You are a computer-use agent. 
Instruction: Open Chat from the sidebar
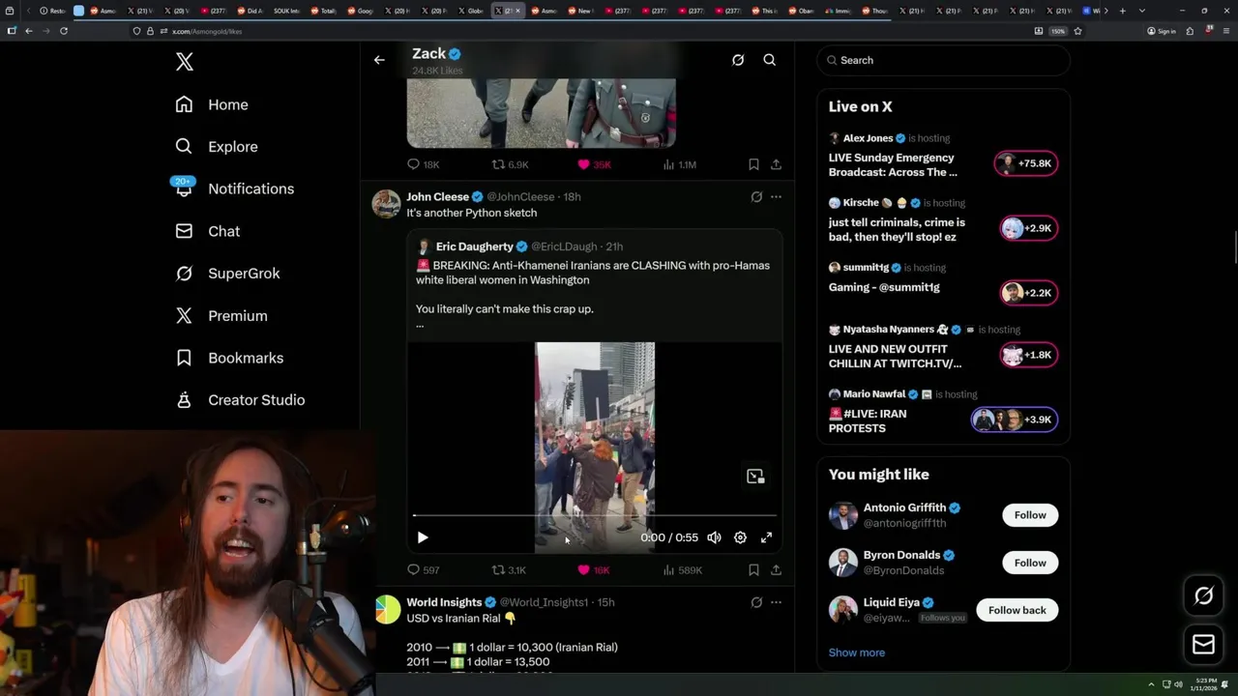tap(208, 231)
